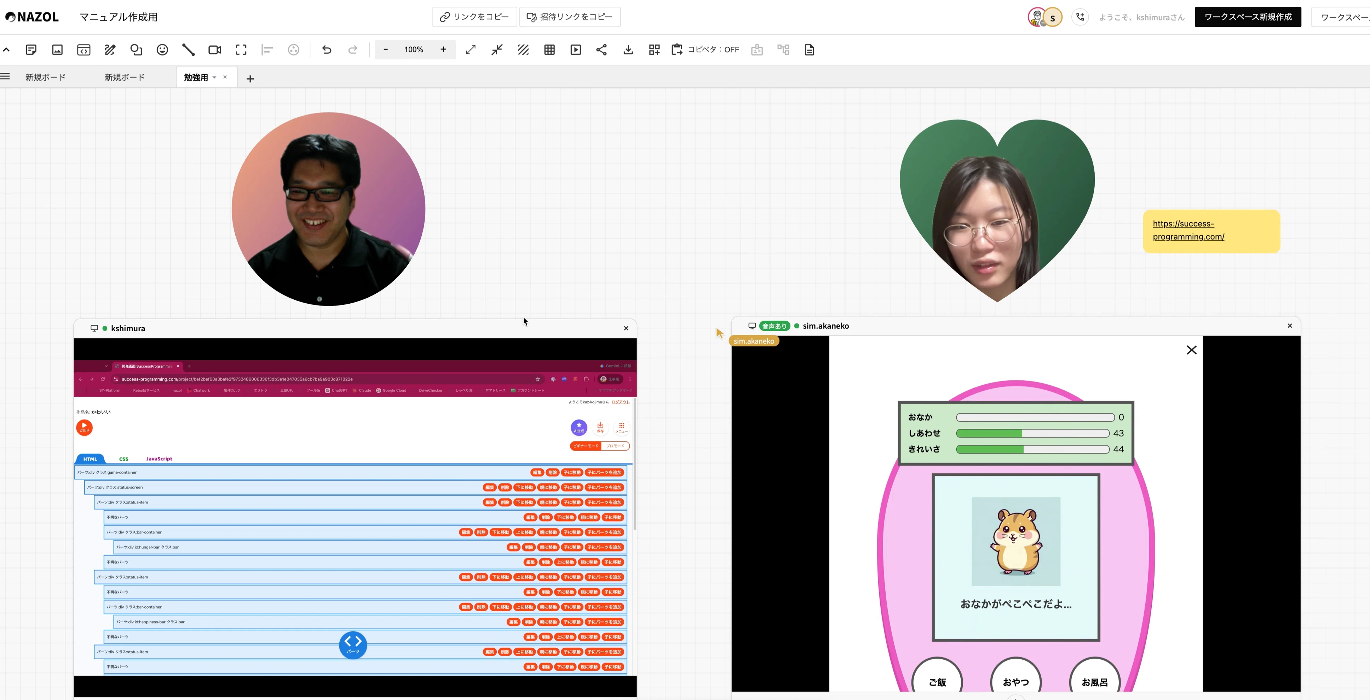Select the HTML tab in shared screen
The width and height of the screenshot is (1370, 700).
pyautogui.click(x=90, y=459)
